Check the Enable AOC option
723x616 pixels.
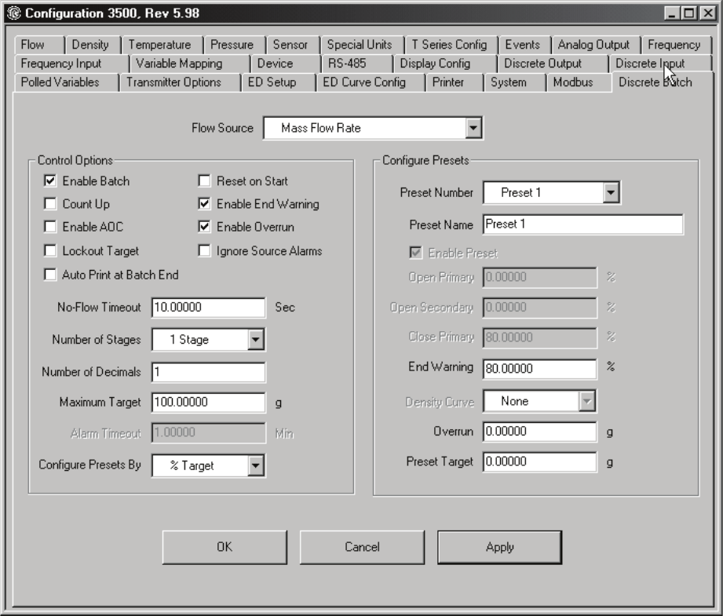[49, 226]
